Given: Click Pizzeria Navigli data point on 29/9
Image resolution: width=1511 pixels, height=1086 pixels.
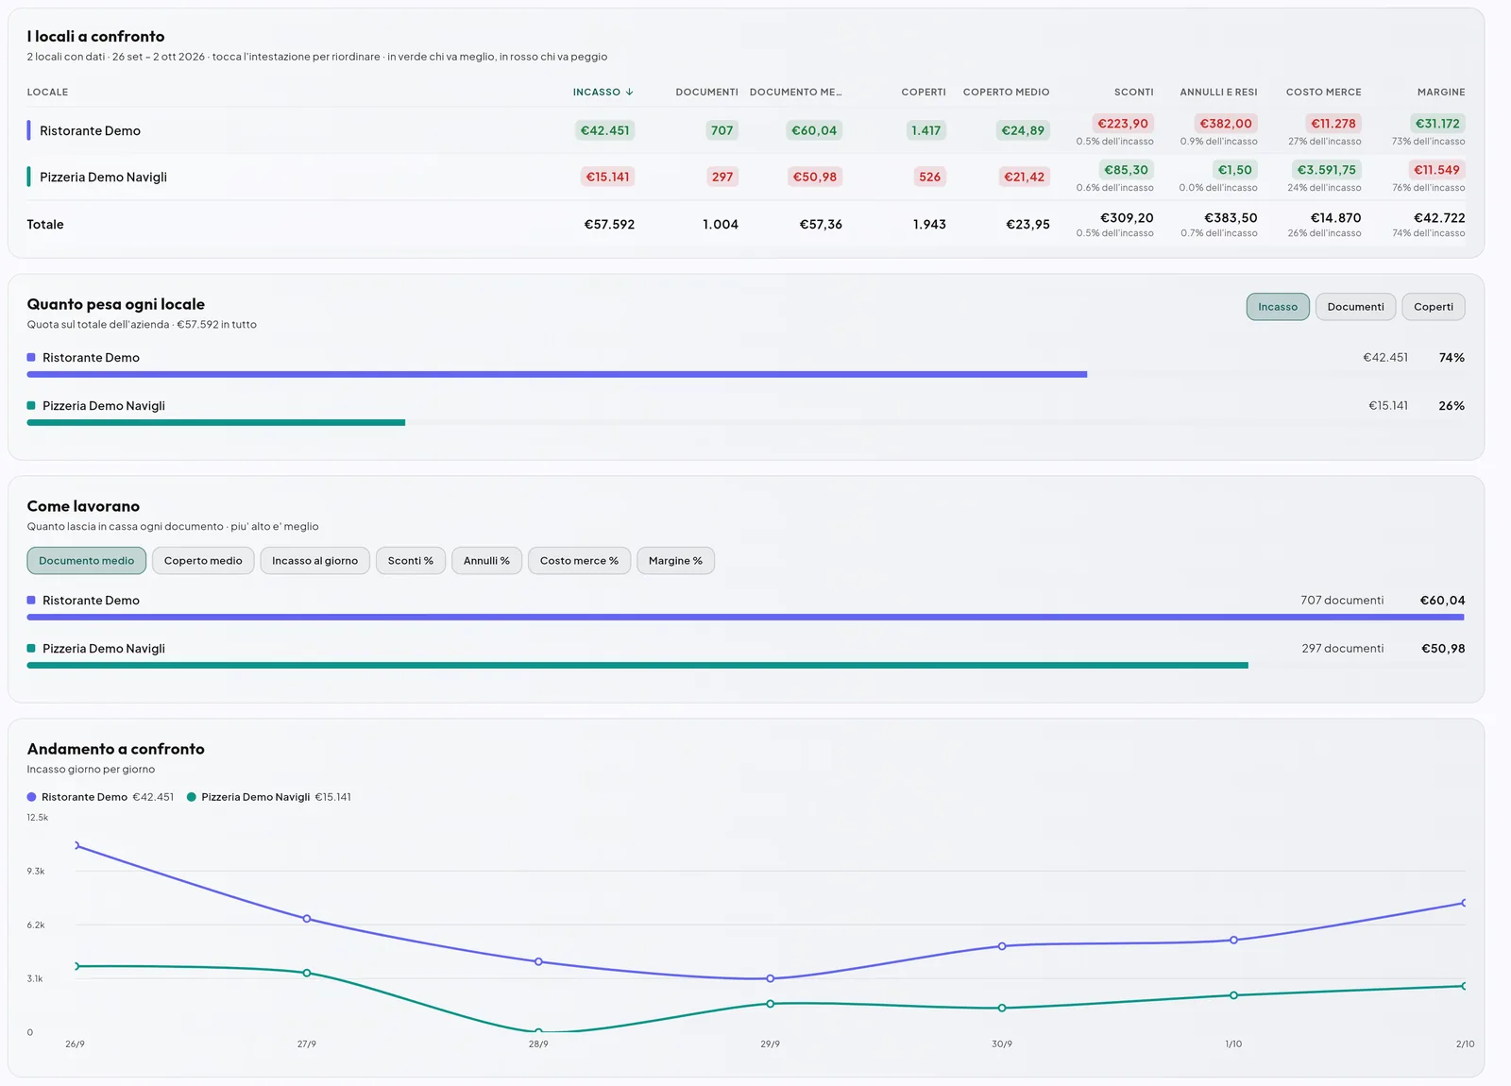Looking at the screenshot, I should point(771,1004).
